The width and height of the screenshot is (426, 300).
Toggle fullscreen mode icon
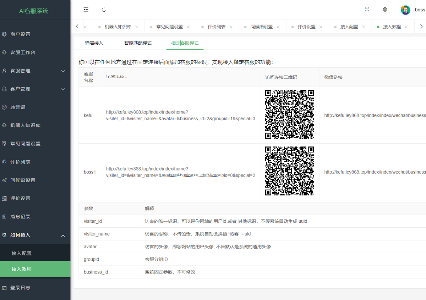tap(367, 10)
